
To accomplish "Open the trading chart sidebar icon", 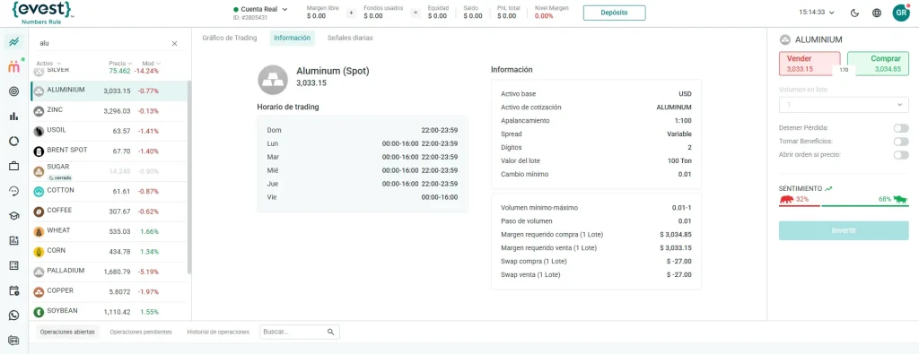I will (14, 42).
